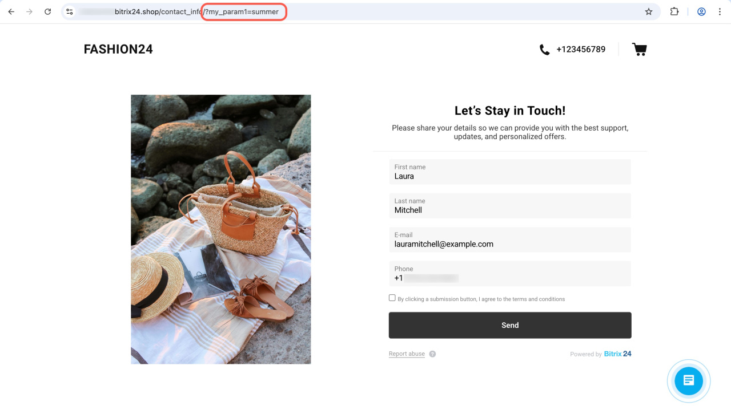Reload the page with the refresh icon
Screen dimensions: 731x414
coord(48,11)
